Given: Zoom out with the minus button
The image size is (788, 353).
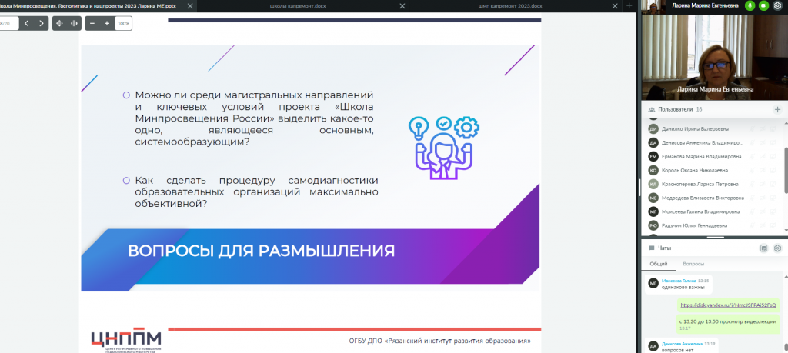Looking at the screenshot, I should [92, 23].
